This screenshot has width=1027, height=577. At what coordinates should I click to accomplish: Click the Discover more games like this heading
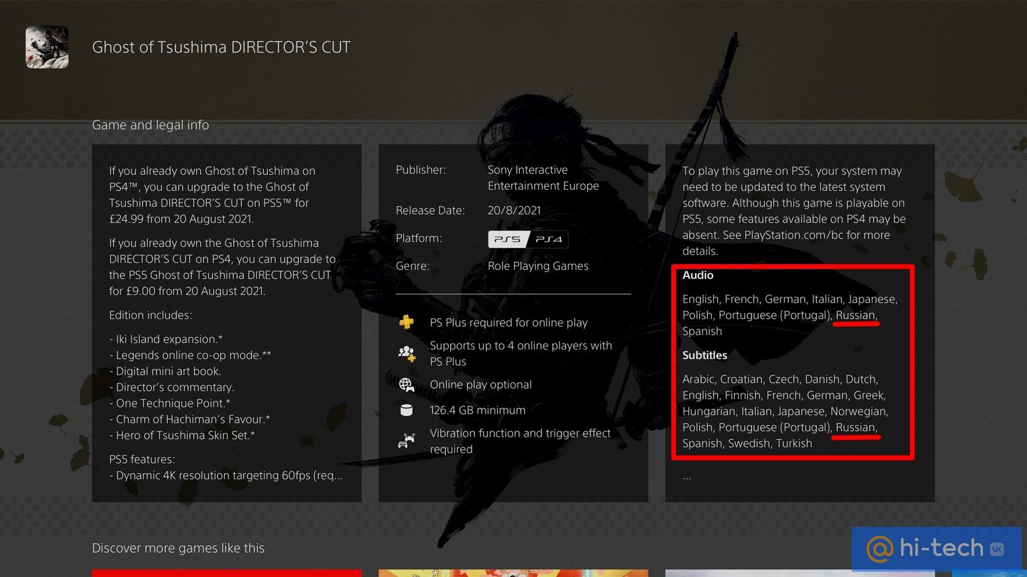[x=178, y=548]
